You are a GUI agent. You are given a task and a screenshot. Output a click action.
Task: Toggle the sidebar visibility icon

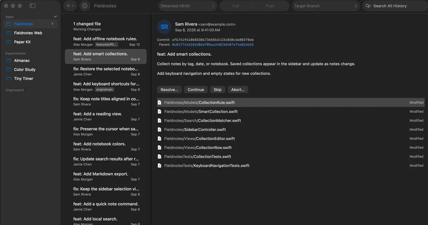pyautogui.click(x=32, y=6)
